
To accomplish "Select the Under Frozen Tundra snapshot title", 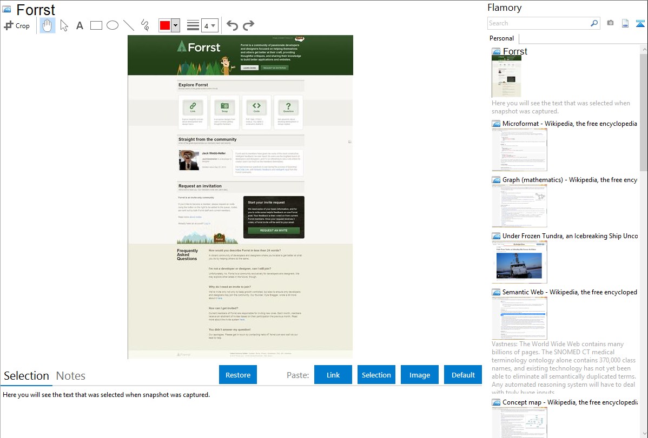I will coord(570,235).
